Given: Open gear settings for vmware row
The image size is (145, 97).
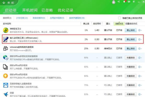Looking at the screenshot, I should [140, 48].
